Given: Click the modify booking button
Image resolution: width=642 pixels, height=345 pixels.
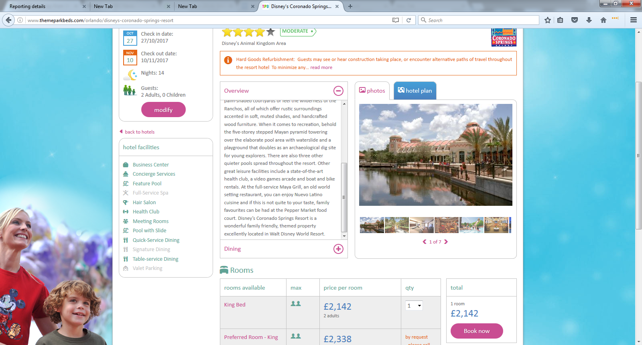Looking at the screenshot, I should (163, 110).
